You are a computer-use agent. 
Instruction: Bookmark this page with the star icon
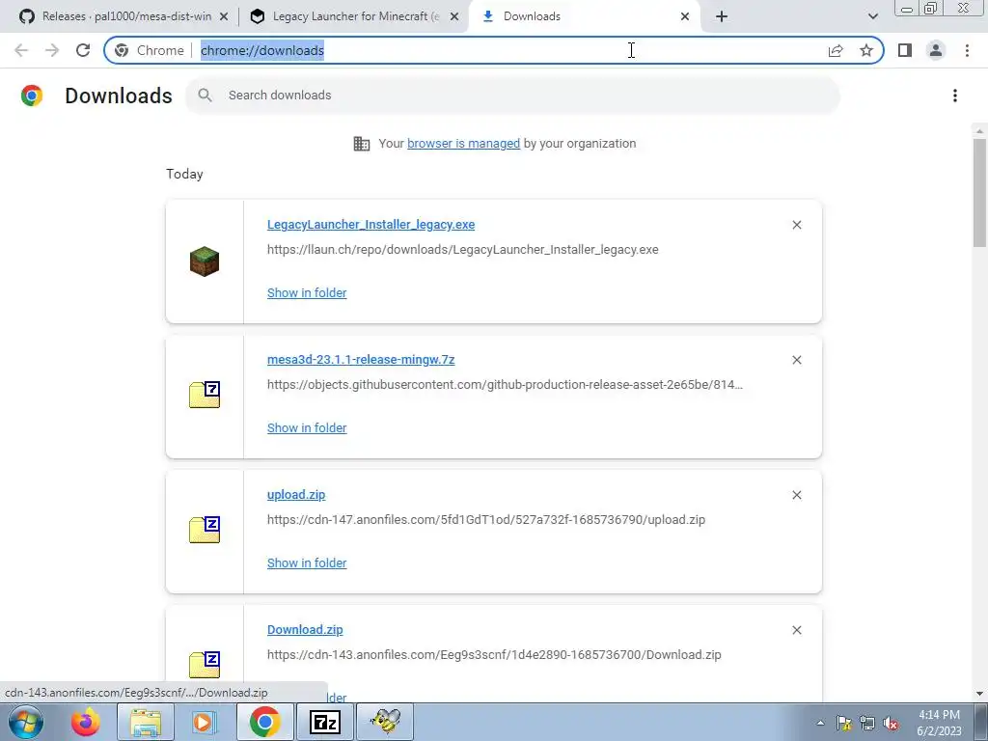(x=866, y=50)
